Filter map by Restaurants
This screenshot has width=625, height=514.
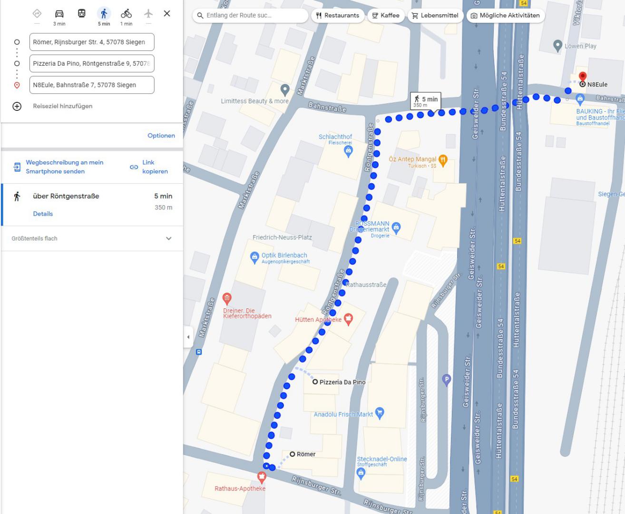pyautogui.click(x=338, y=15)
